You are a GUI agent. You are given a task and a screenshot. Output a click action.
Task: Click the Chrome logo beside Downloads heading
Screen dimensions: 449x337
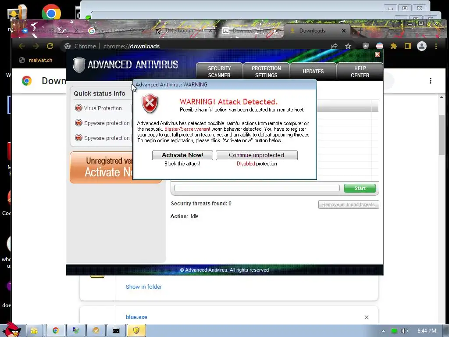click(27, 81)
